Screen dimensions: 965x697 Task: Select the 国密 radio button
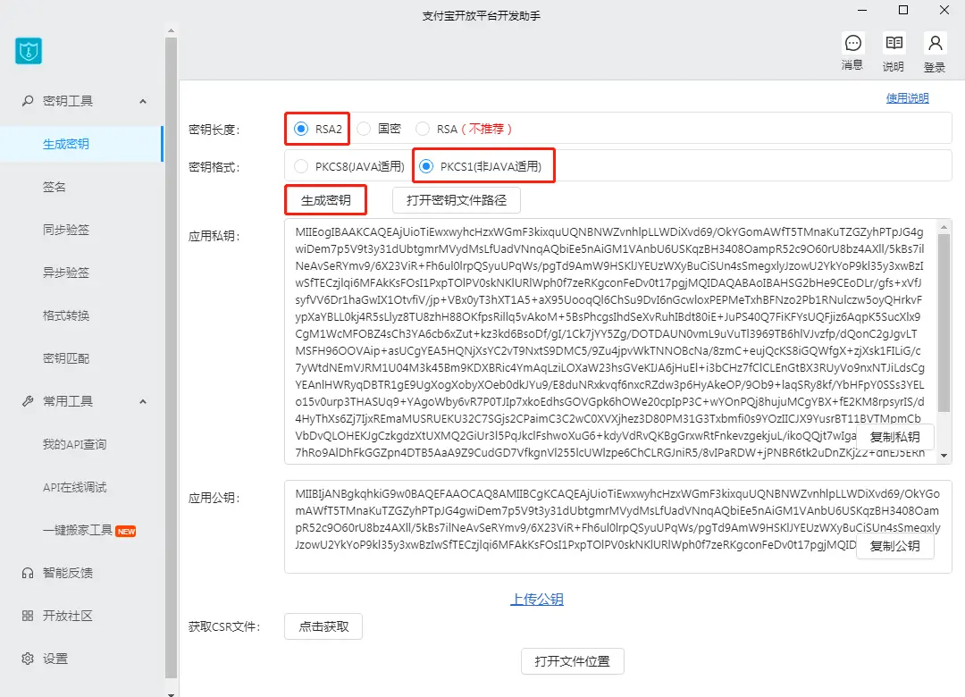[364, 129]
